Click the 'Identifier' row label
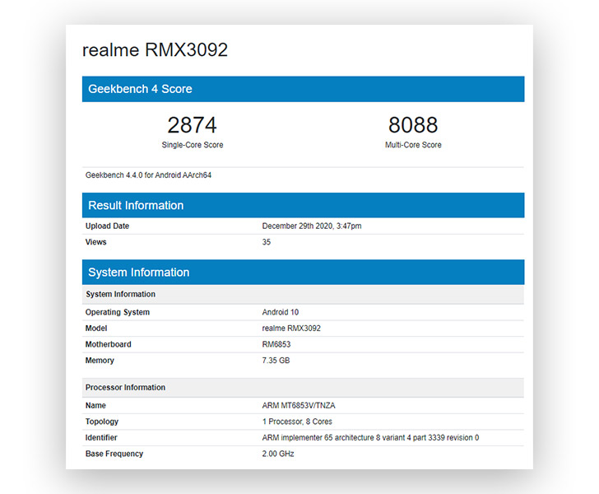Image resolution: width=599 pixels, height=494 pixels. pos(101,437)
